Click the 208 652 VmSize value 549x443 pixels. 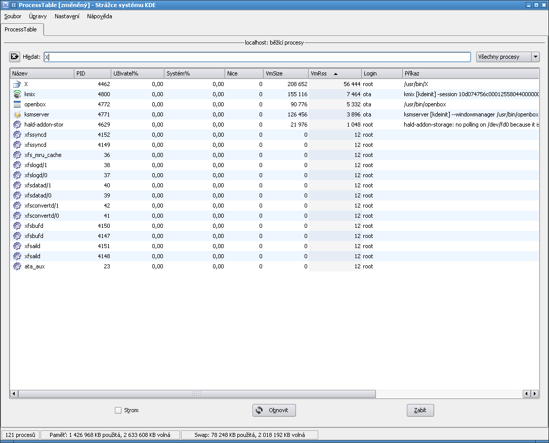[x=297, y=84]
